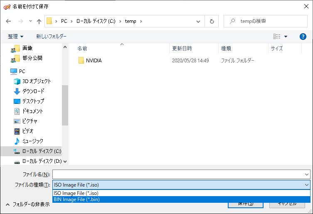The height and width of the screenshot is (214, 313).
Task: Open the view options dropdown arrow
Action: tap(286, 37)
